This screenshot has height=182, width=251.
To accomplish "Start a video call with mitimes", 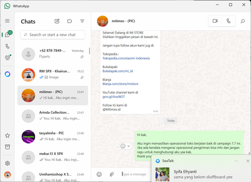I will 215,21.
